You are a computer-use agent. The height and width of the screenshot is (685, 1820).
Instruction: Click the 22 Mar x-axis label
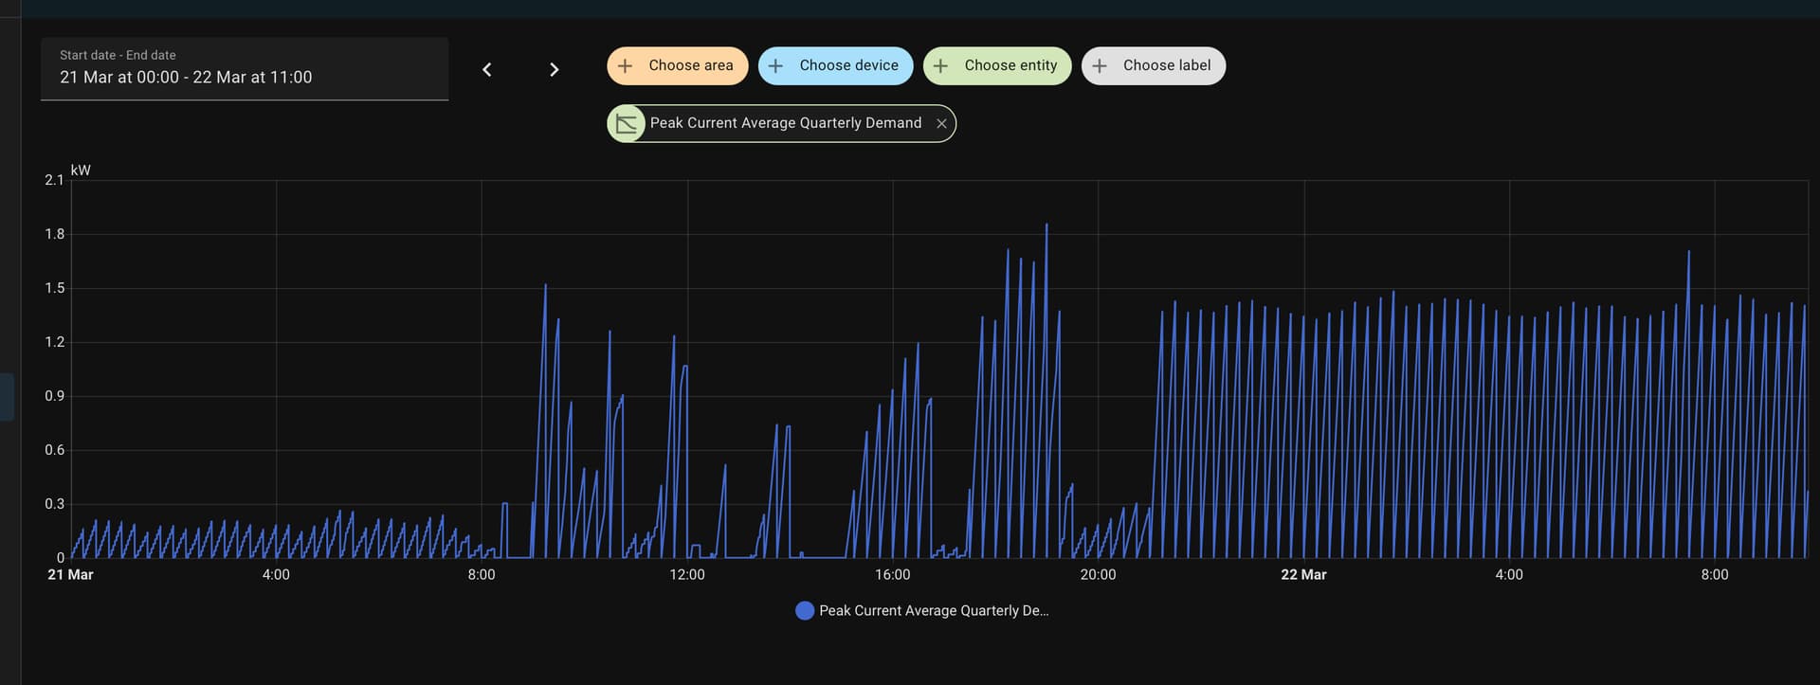(1303, 575)
